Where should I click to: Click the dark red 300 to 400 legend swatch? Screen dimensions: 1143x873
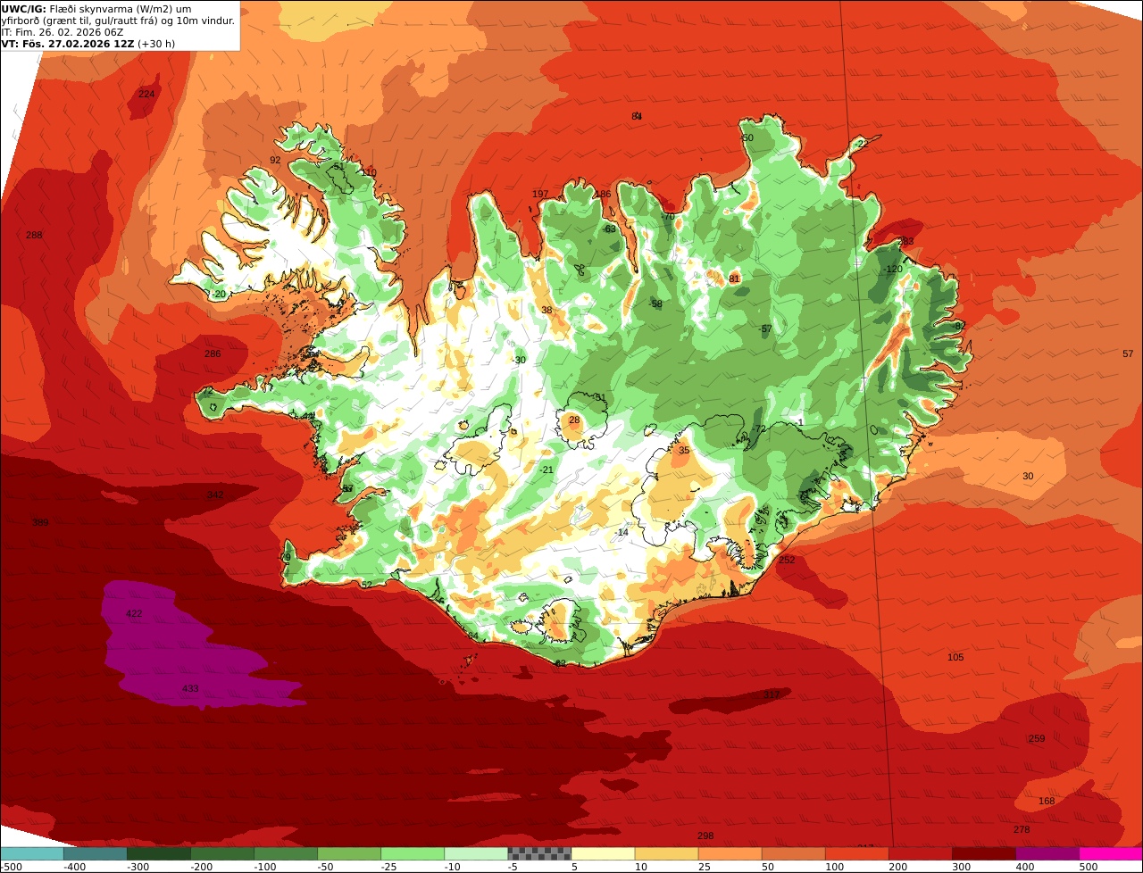click(x=984, y=853)
